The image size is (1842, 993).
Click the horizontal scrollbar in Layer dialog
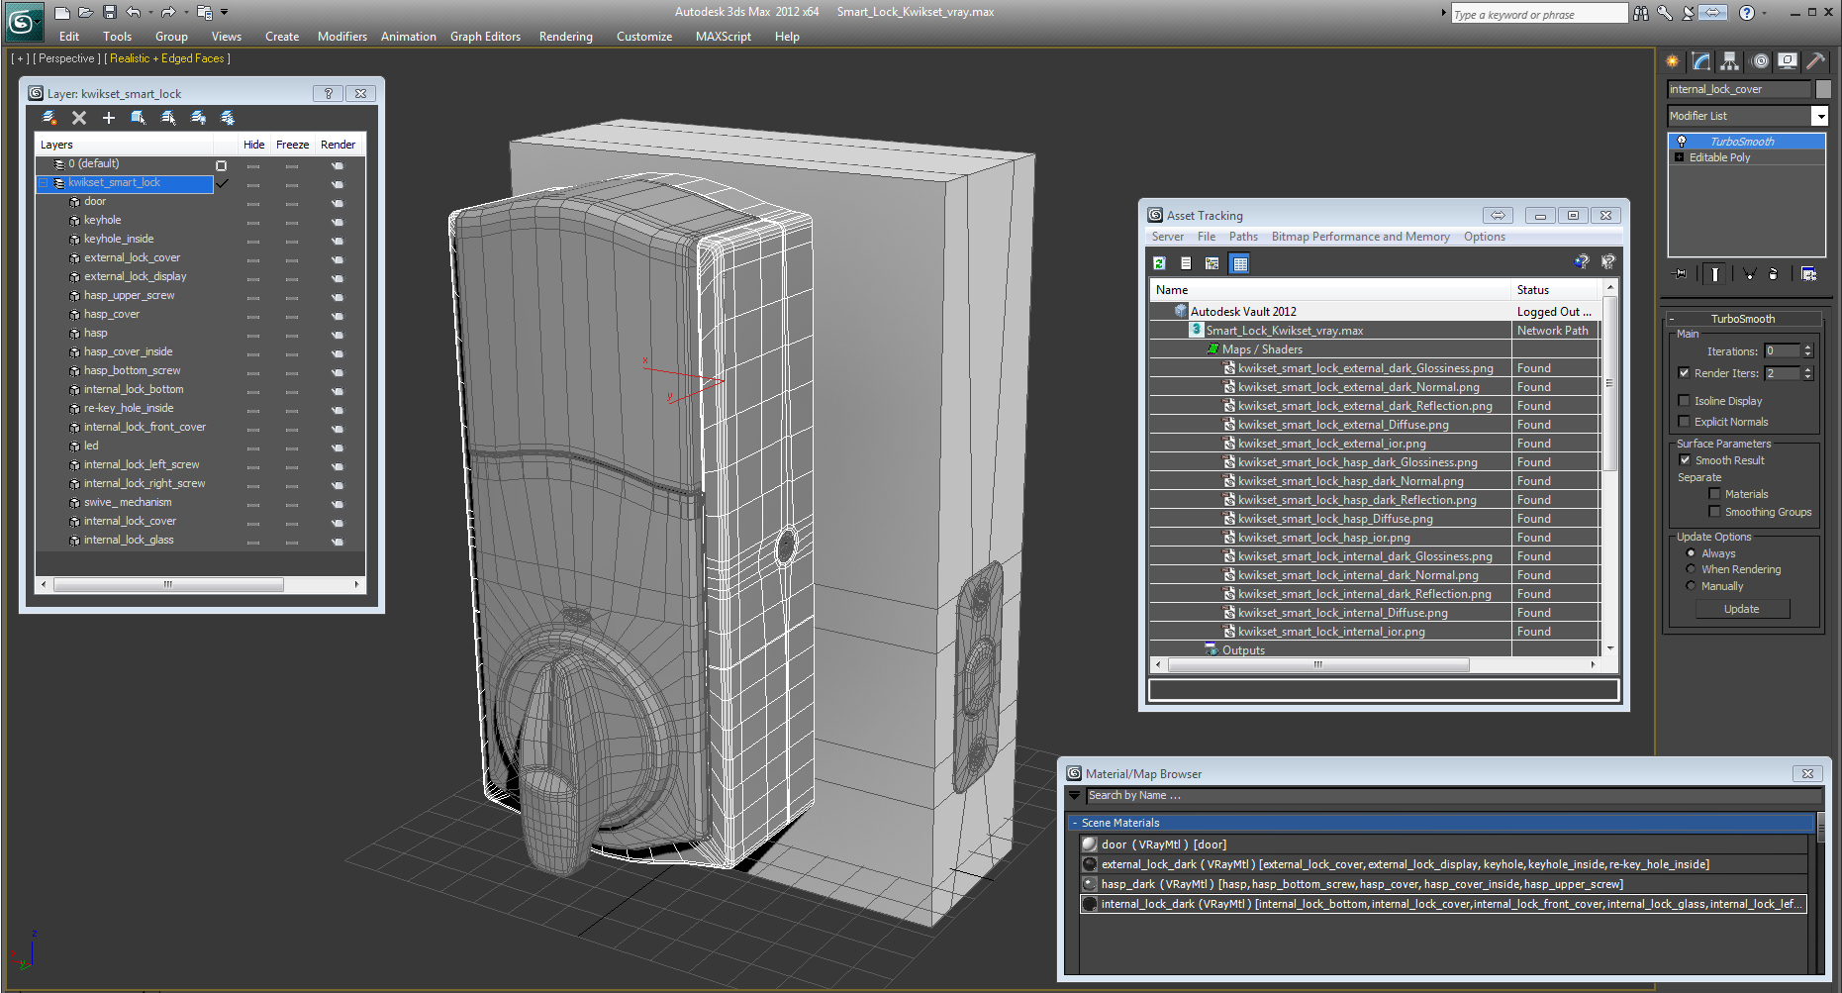168,584
